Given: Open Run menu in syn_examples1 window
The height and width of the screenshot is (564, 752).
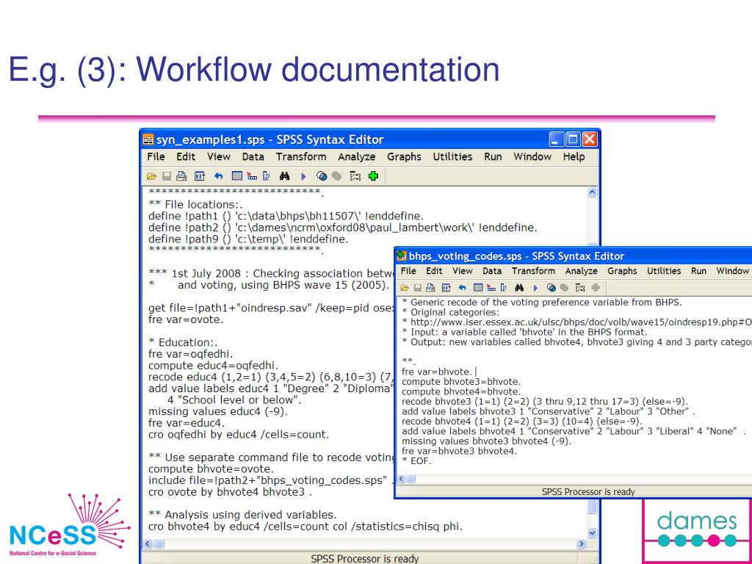Looking at the screenshot, I should (x=493, y=157).
